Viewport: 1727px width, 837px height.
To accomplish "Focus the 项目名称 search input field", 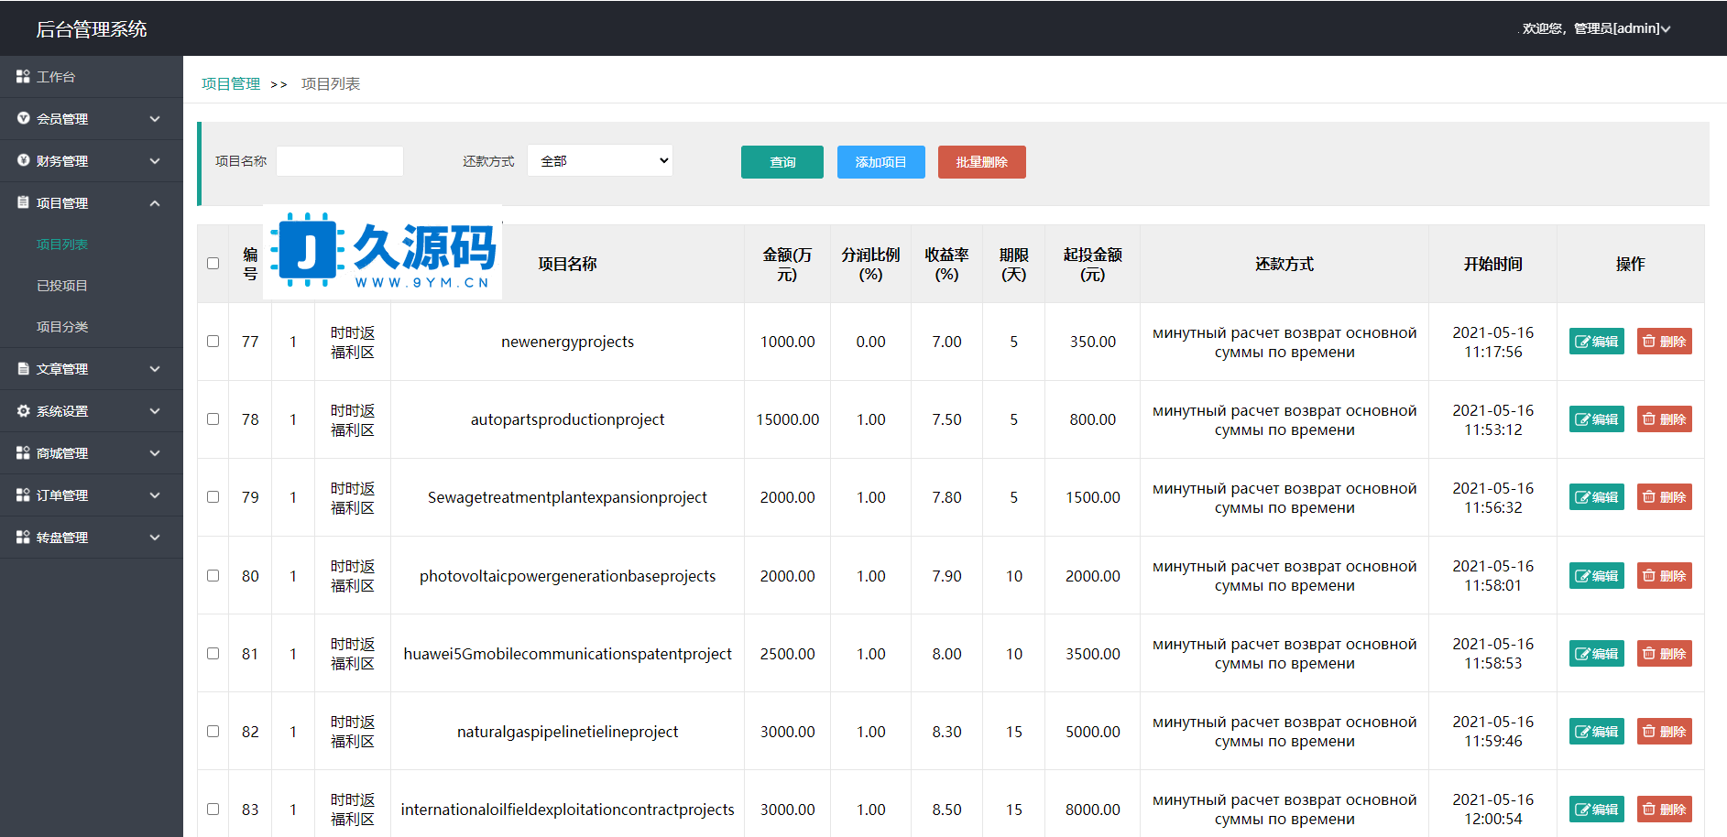I will click(x=340, y=161).
